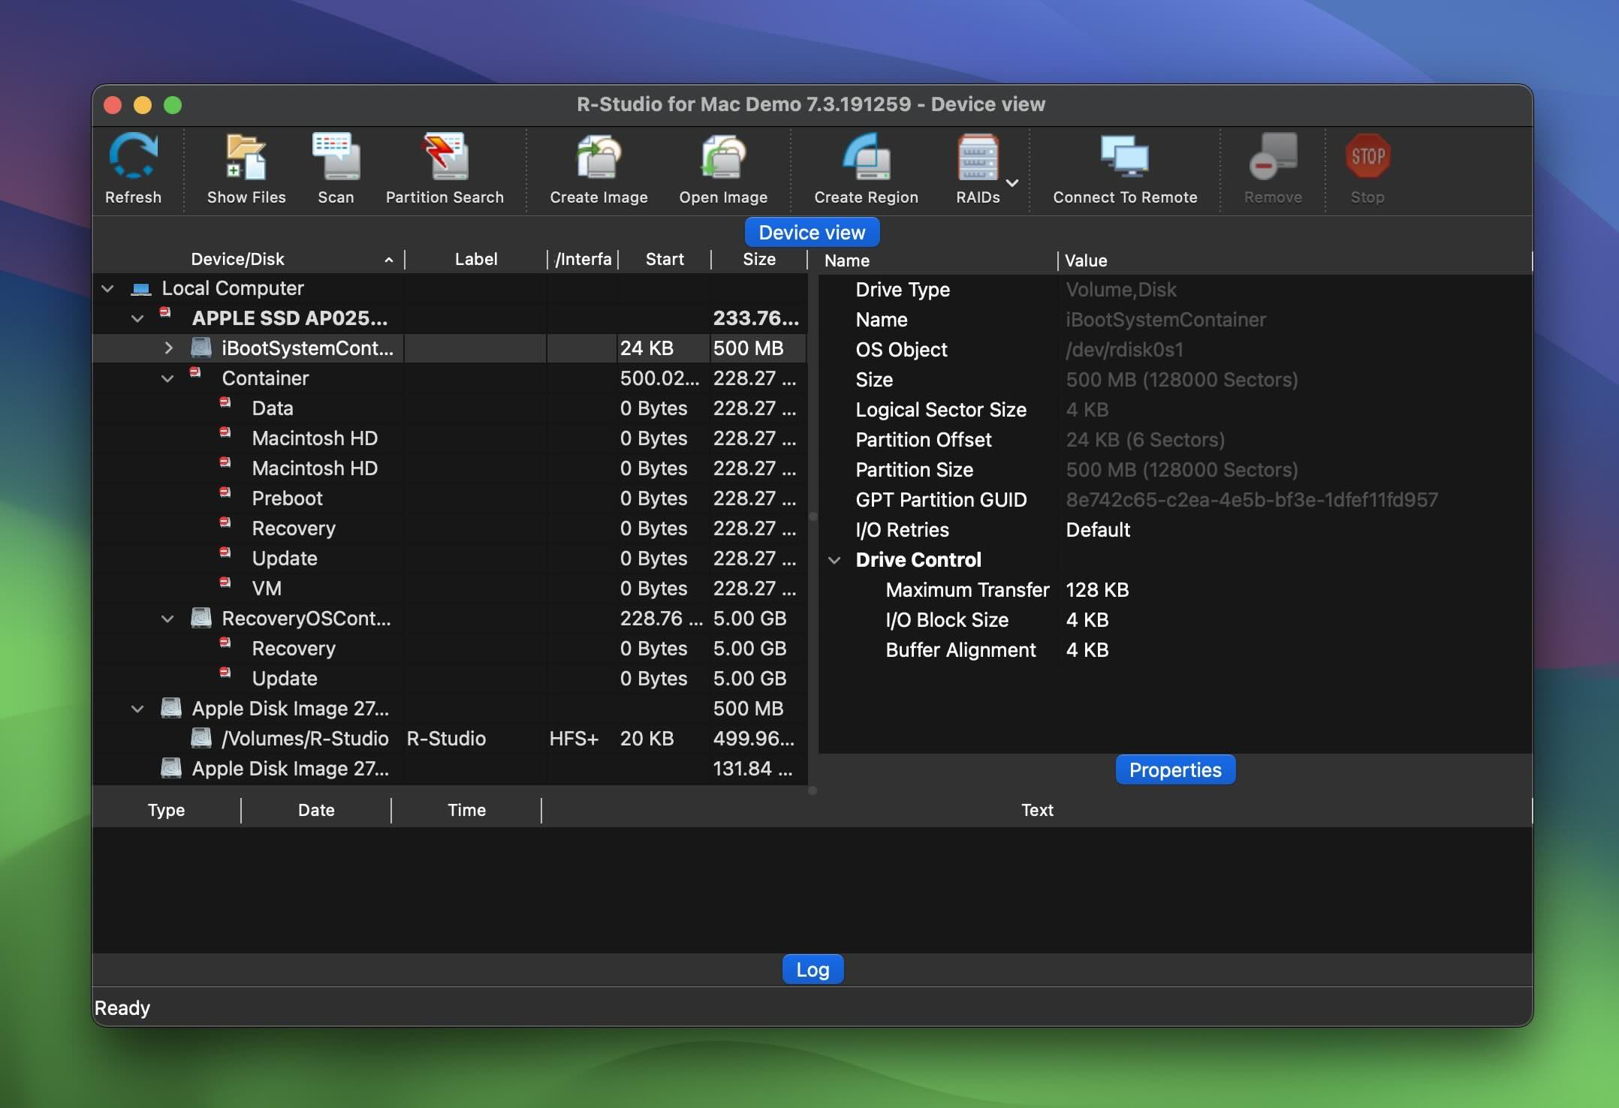This screenshot has height=1108, width=1619.
Task: Click the Logical Sector Size property name
Action: (941, 410)
